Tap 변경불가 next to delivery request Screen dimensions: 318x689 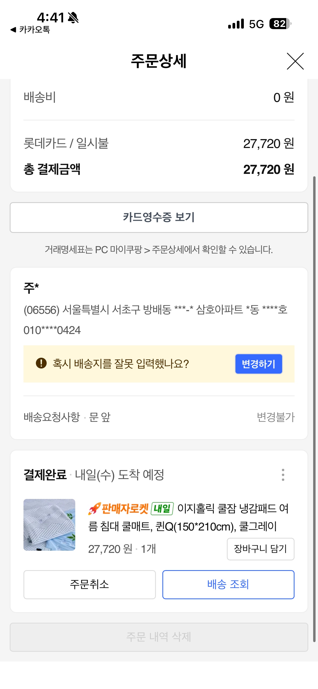click(275, 417)
